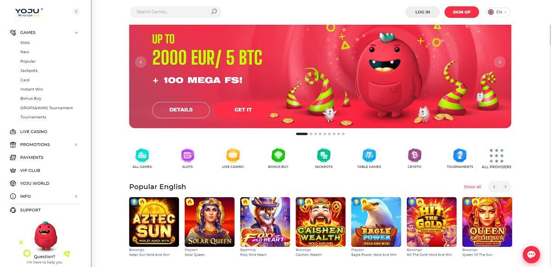This screenshot has height=267, width=551.
Task: Select Jackpots under Games menu
Action: 29,71
